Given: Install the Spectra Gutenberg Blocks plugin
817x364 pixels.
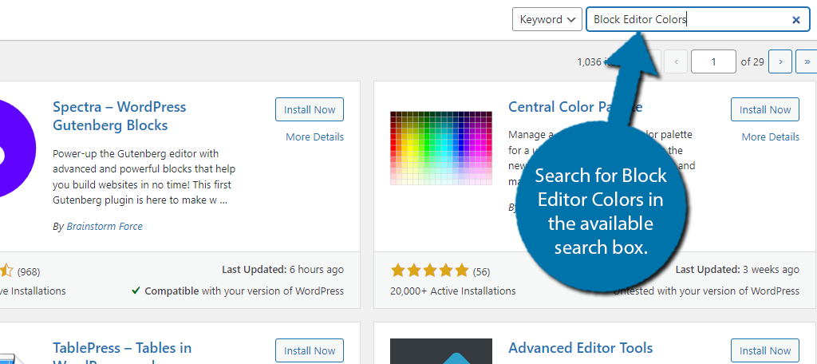Looking at the screenshot, I should (310, 109).
